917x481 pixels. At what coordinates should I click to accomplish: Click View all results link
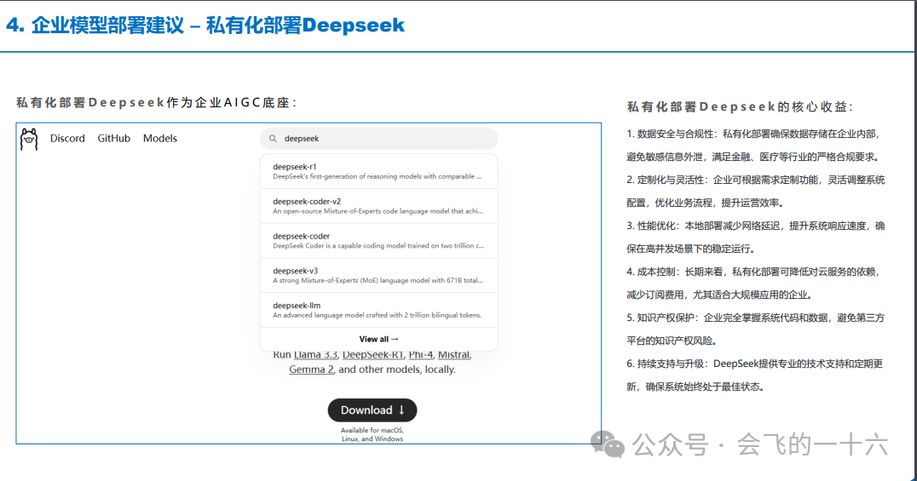point(378,339)
